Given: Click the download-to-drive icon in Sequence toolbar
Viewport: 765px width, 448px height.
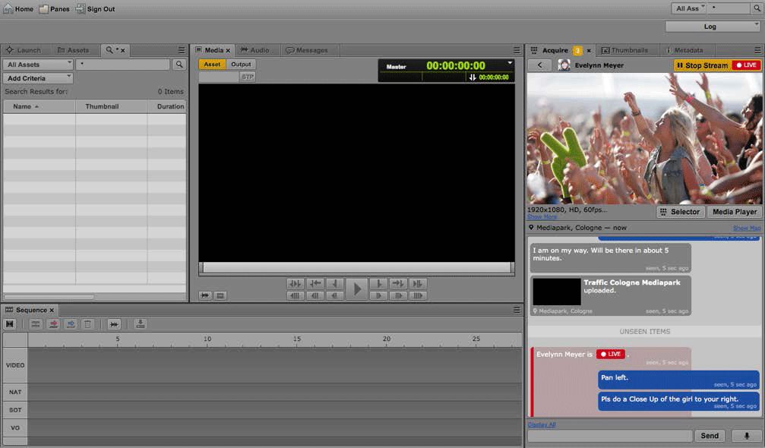Looking at the screenshot, I should (x=140, y=324).
